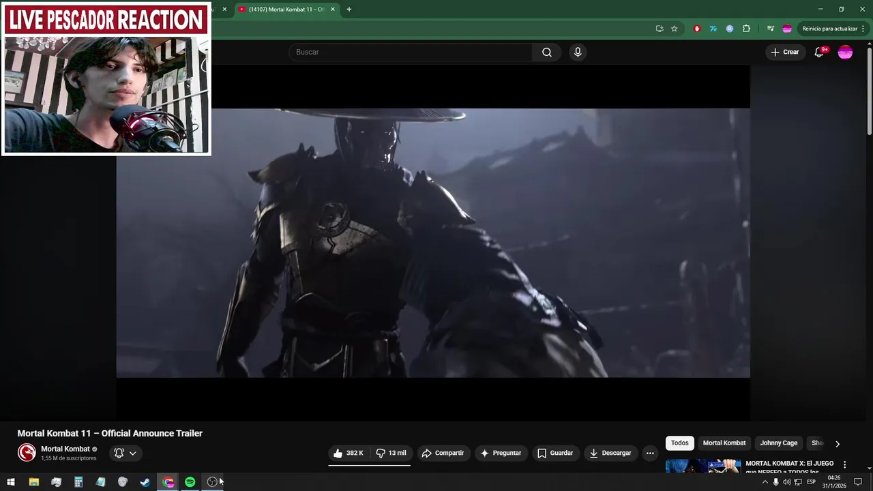The height and width of the screenshot is (491, 873).
Task: Select the Johnny Cage filter chip
Action: click(779, 443)
